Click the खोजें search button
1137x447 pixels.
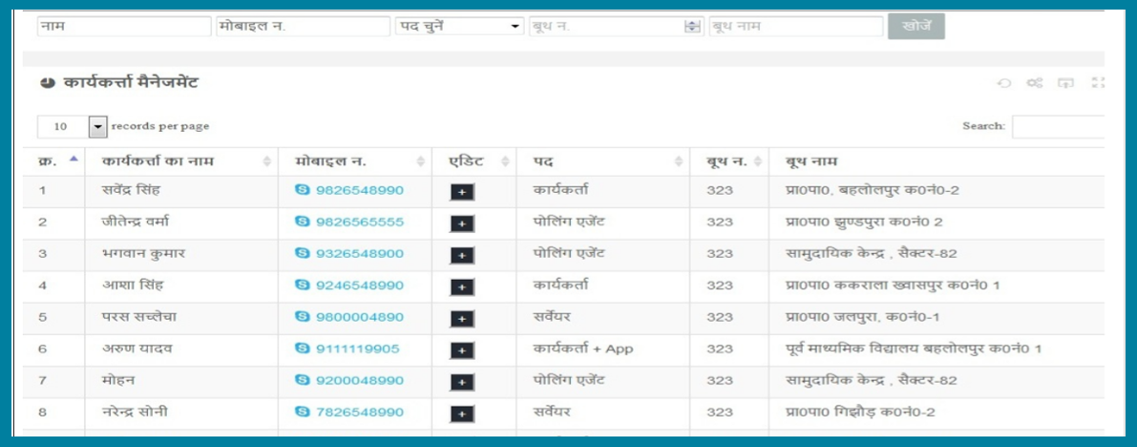pyautogui.click(x=916, y=27)
